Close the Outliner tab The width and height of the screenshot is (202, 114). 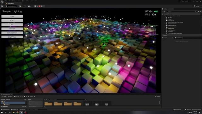[173, 9]
